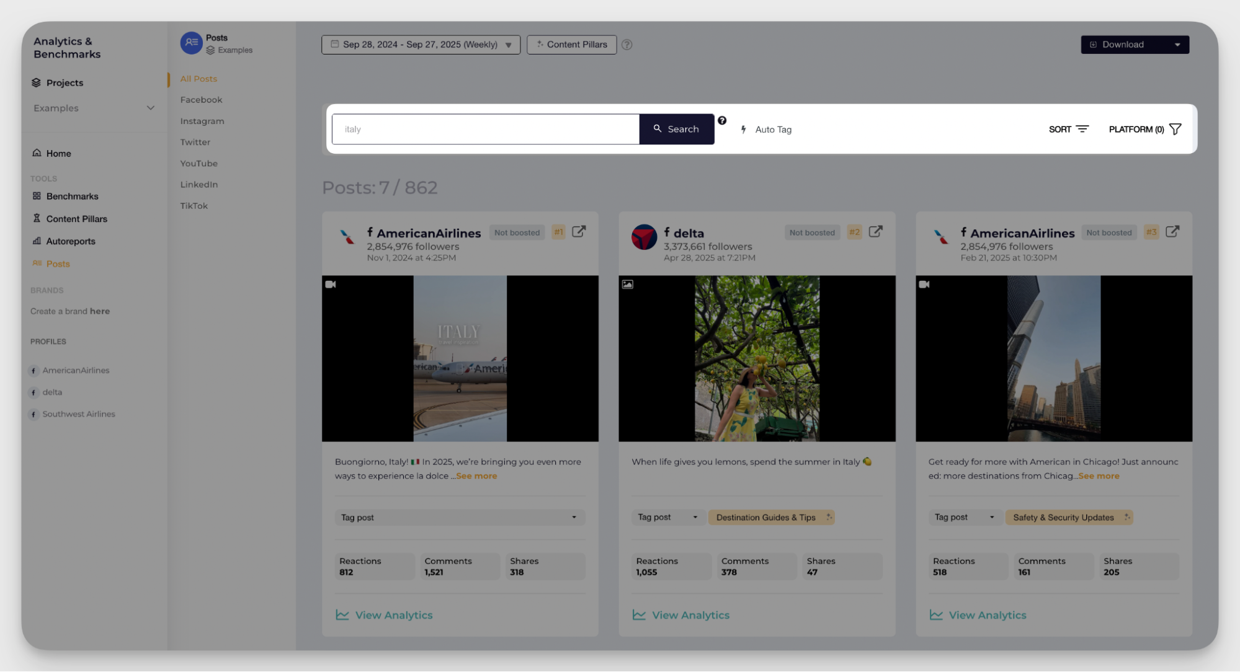Open external link icon on delta post
The image size is (1240, 672).
tap(875, 232)
